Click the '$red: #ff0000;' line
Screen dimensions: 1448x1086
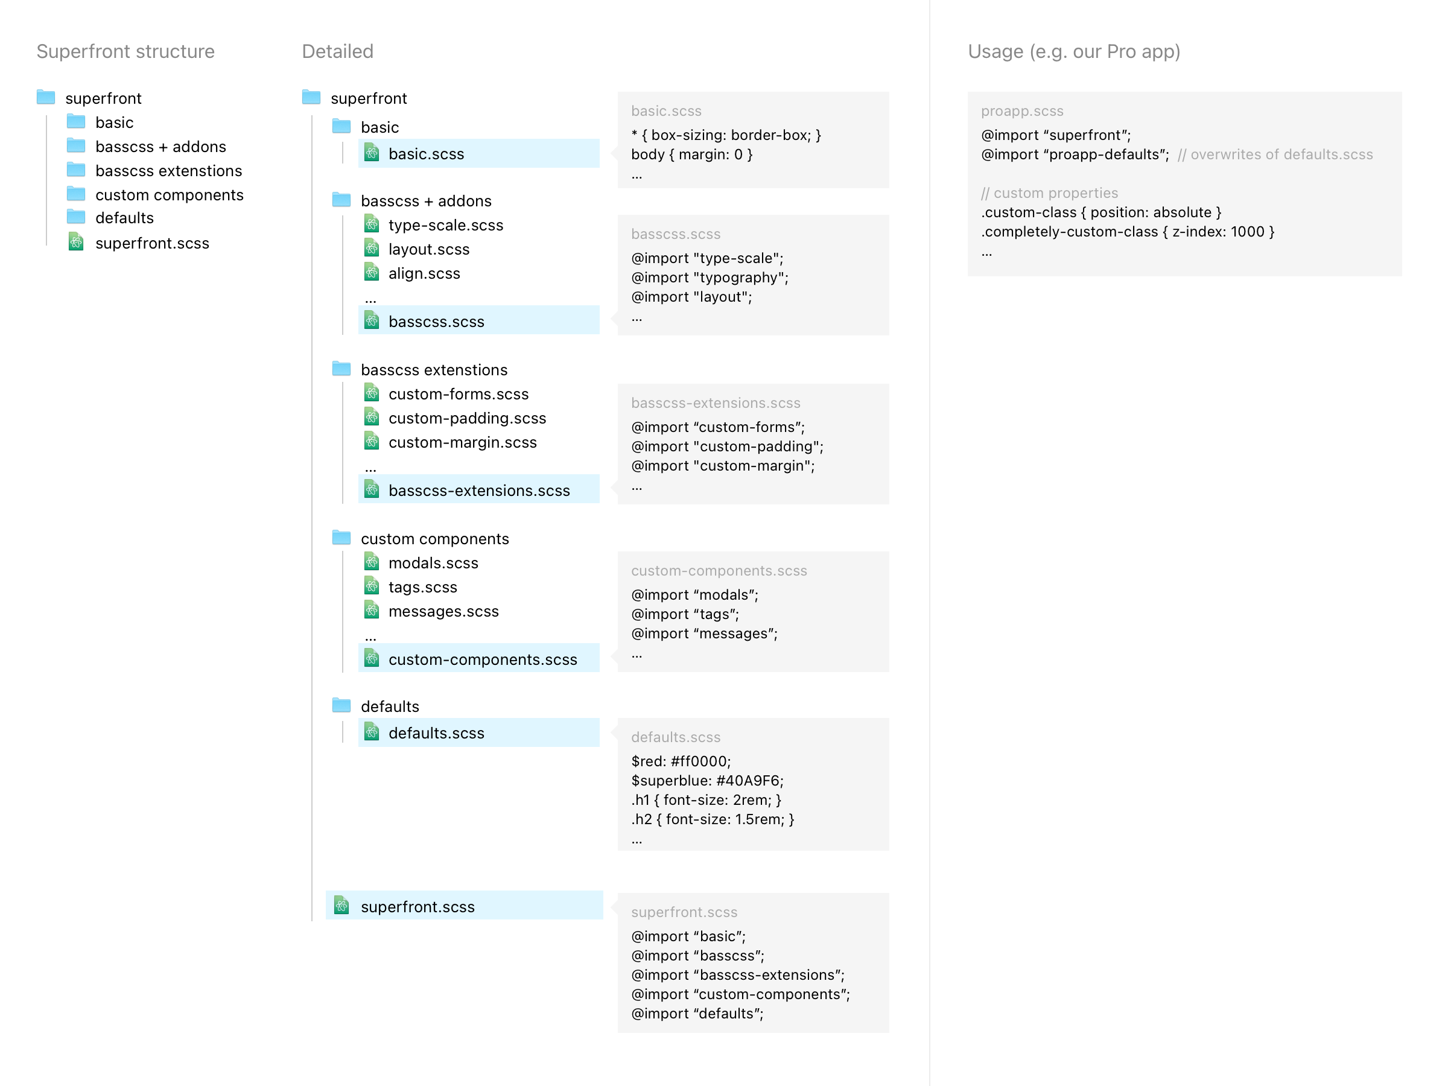pos(681,761)
